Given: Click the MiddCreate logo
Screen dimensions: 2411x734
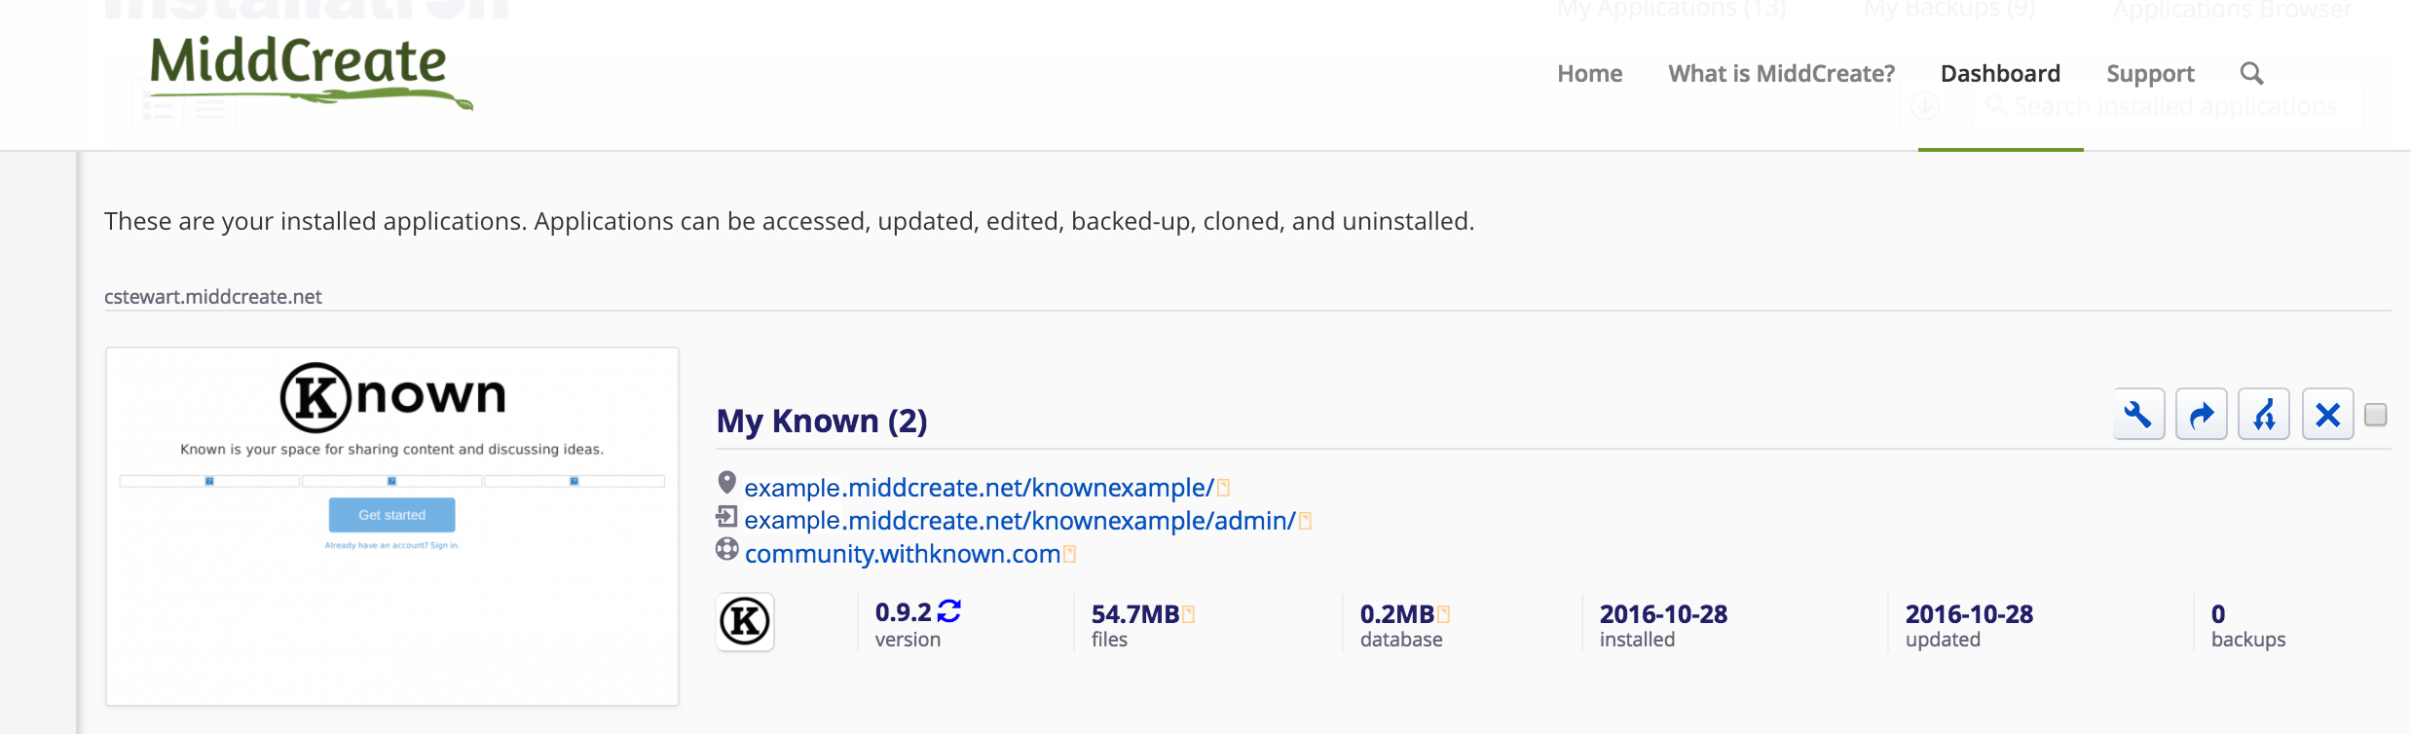Looking at the screenshot, I should (x=302, y=68).
